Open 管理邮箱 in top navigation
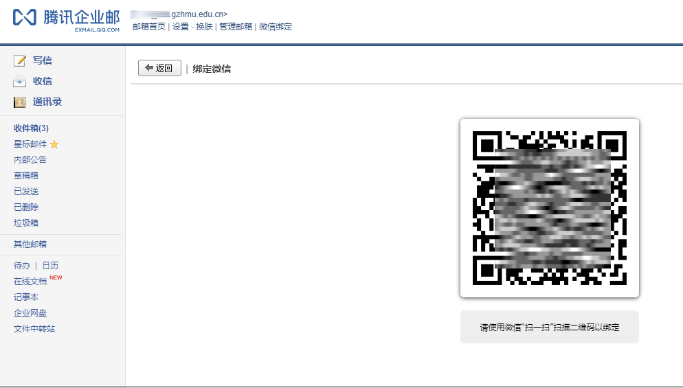The width and height of the screenshot is (683, 388). coord(236,27)
